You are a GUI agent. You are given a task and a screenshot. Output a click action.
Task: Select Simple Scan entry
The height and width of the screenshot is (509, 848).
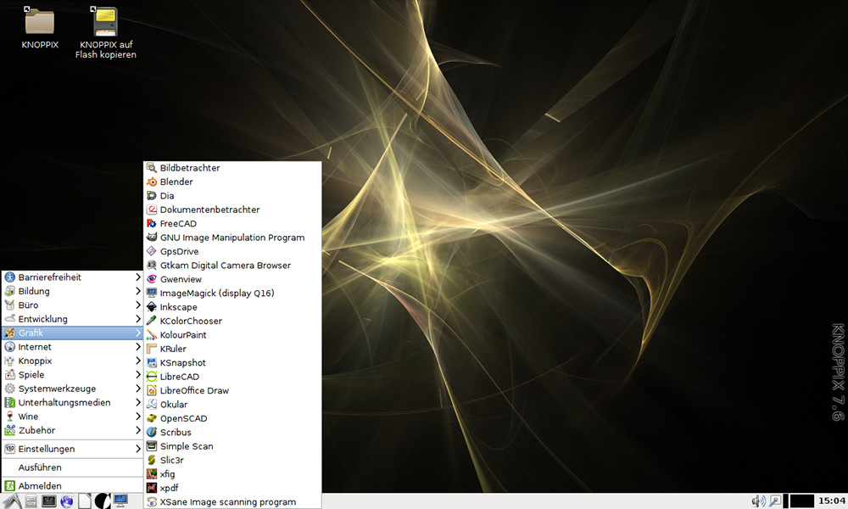pyautogui.click(x=232, y=446)
